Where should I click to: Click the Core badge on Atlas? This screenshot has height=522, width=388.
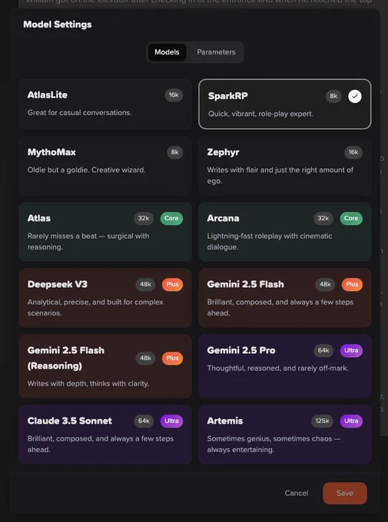click(x=171, y=218)
